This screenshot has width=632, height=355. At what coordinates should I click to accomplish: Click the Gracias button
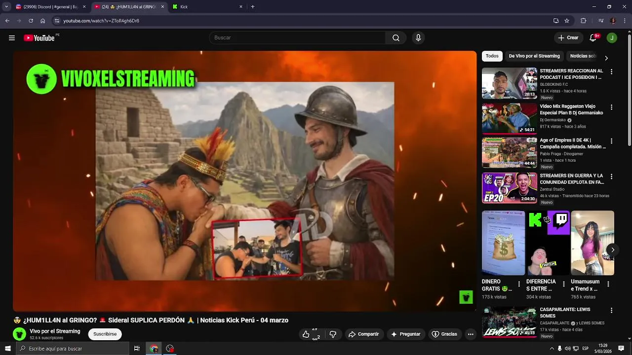tap(444, 334)
